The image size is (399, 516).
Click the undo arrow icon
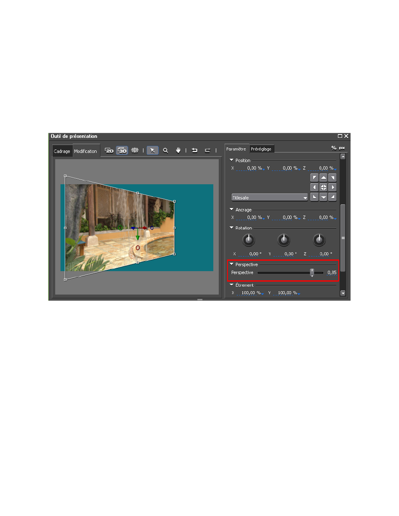click(x=194, y=150)
